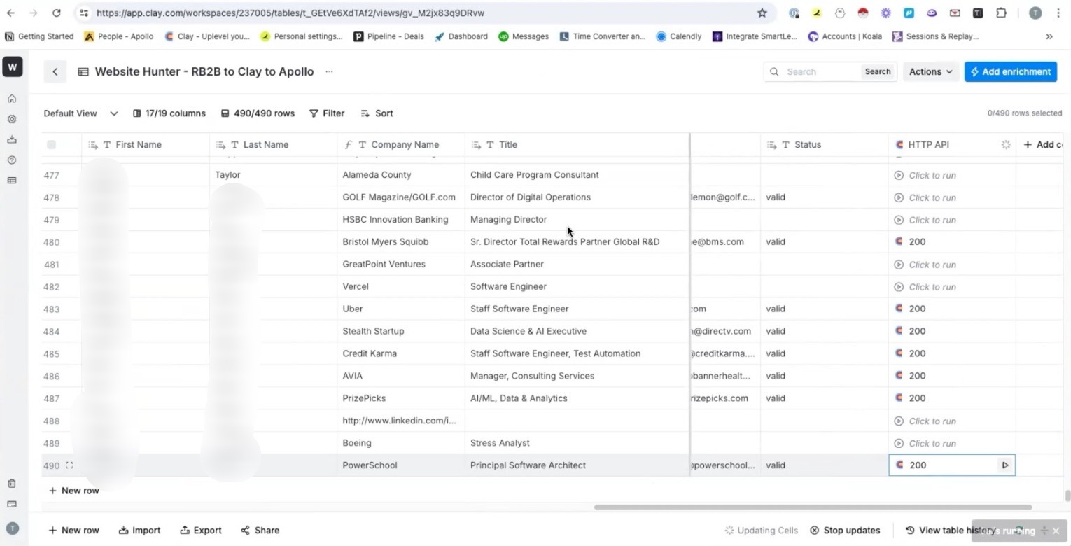Open the workspace W logo menu
1071x546 pixels.
tap(13, 67)
